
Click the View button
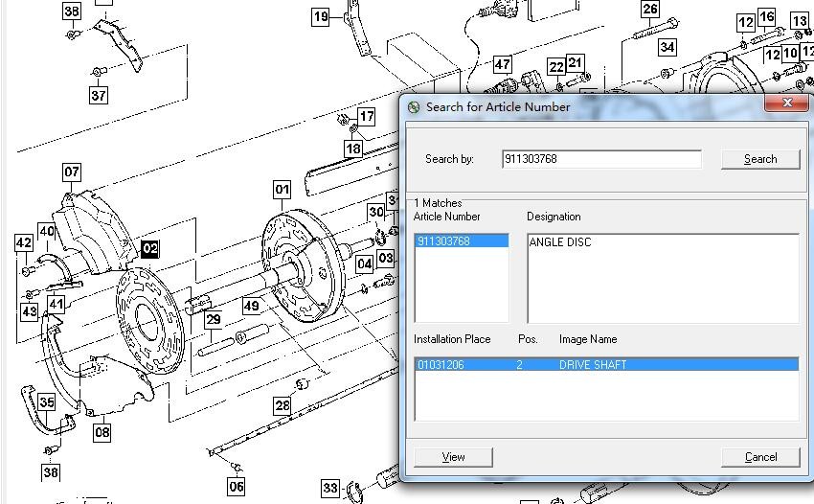tap(453, 457)
